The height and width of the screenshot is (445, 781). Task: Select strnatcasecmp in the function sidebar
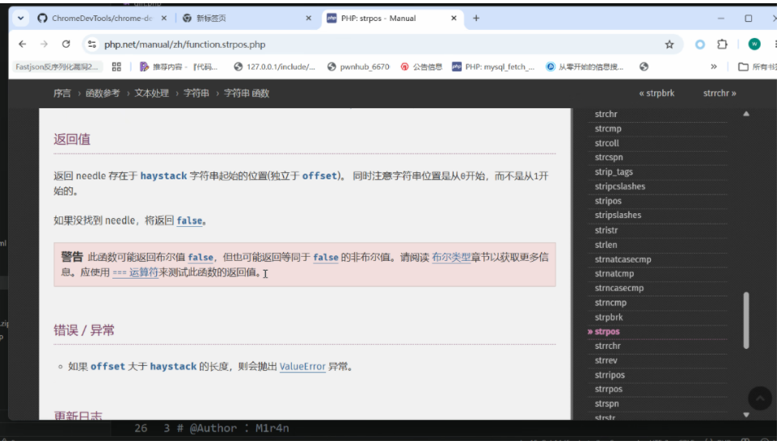pos(623,258)
